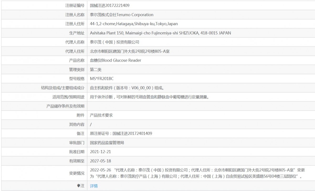Click the 附件 label
The width and height of the screenshot is (315, 191).
coord(81,115)
